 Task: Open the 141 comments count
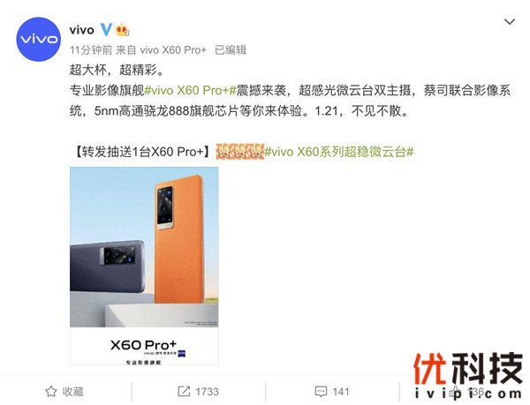pos(340,392)
